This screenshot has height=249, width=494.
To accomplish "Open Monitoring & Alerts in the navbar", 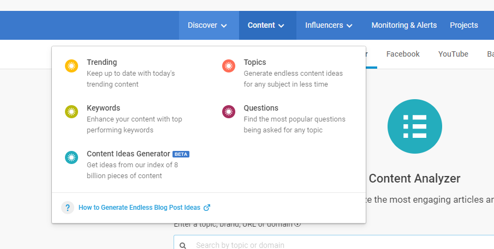I will (404, 25).
